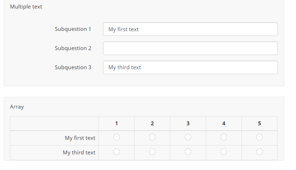Focus the empty Subquestion 2 input
This screenshot has height=170, width=296.
point(190,48)
